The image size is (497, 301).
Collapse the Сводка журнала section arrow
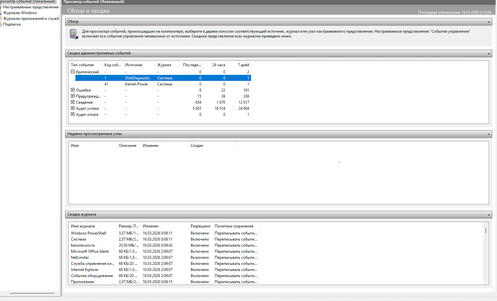click(489, 215)
